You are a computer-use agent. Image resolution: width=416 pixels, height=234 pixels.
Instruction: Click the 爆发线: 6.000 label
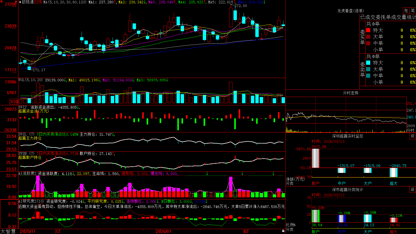[164, 173]
